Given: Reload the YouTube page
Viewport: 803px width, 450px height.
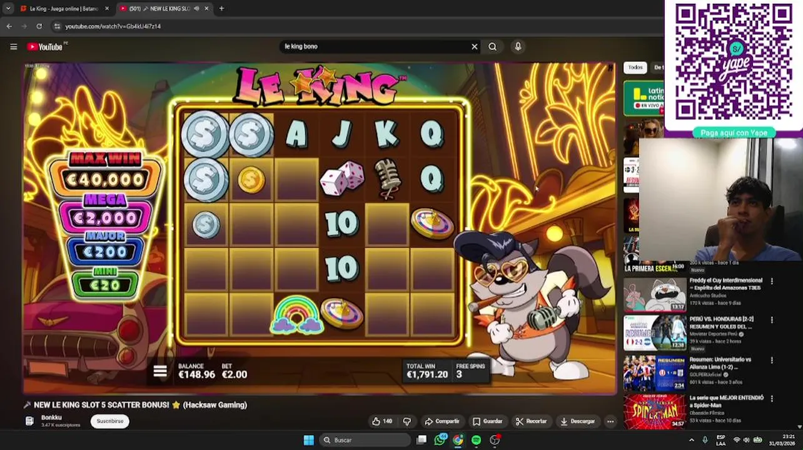Looking at the screenshot, I should point(39,26).
